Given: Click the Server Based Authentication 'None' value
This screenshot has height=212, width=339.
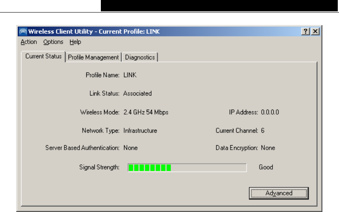Looking at the screenshot, I should tap(130, 148).
